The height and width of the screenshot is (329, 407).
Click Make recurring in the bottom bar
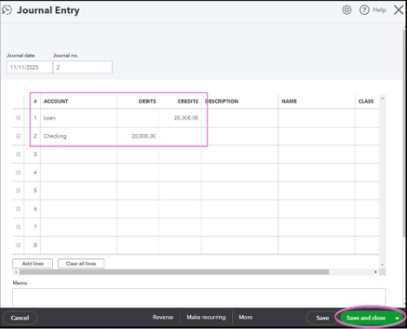click(x=206, y=318)
